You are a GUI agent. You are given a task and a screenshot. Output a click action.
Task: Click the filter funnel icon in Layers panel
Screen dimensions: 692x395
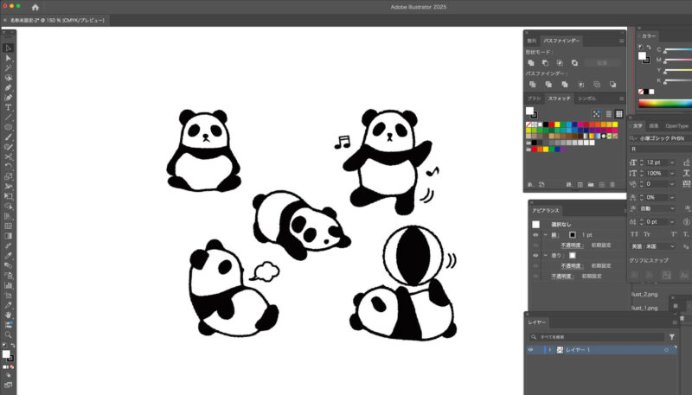(x=671, y=336)
